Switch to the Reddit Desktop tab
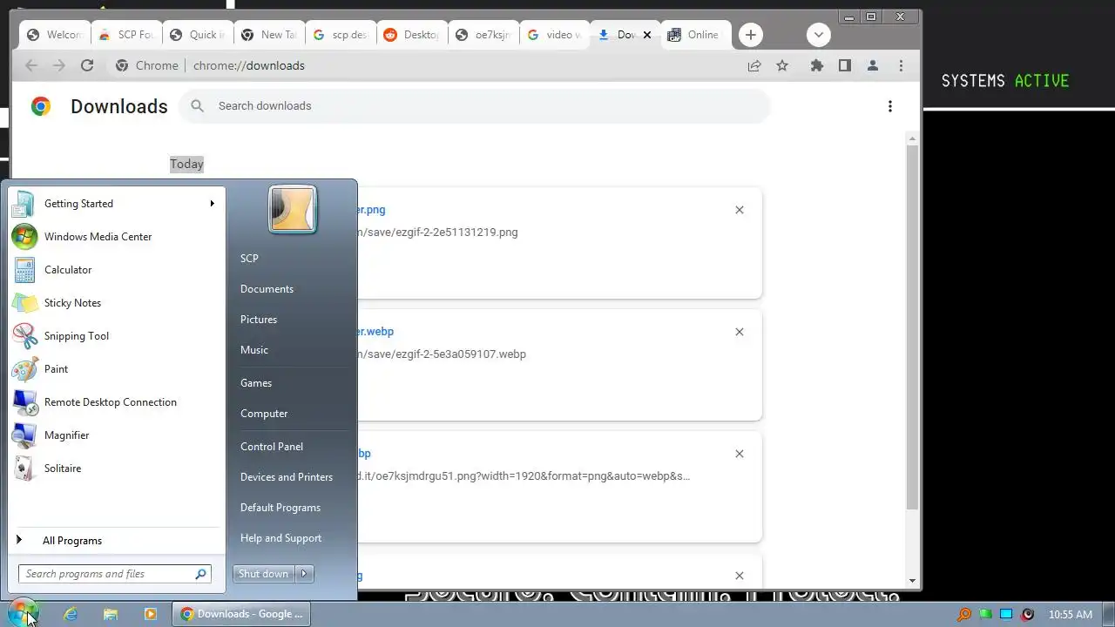The image size is (1115, 627). click(411, 35)
